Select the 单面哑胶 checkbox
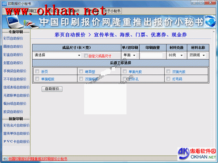Viewport: 218px width, 163px height. [37, 79]
